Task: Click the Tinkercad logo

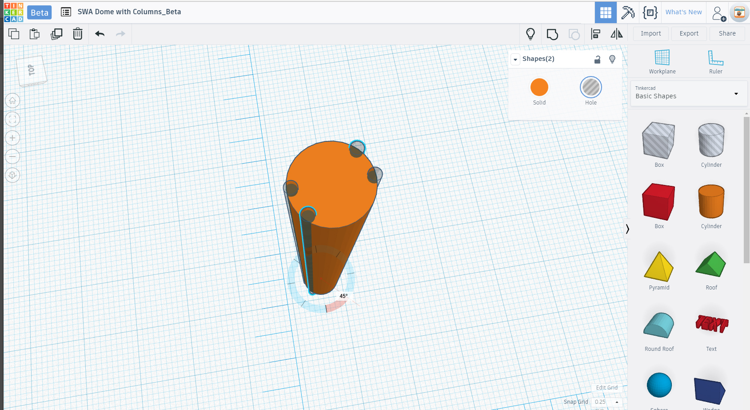Action: (x=13, y=12)
